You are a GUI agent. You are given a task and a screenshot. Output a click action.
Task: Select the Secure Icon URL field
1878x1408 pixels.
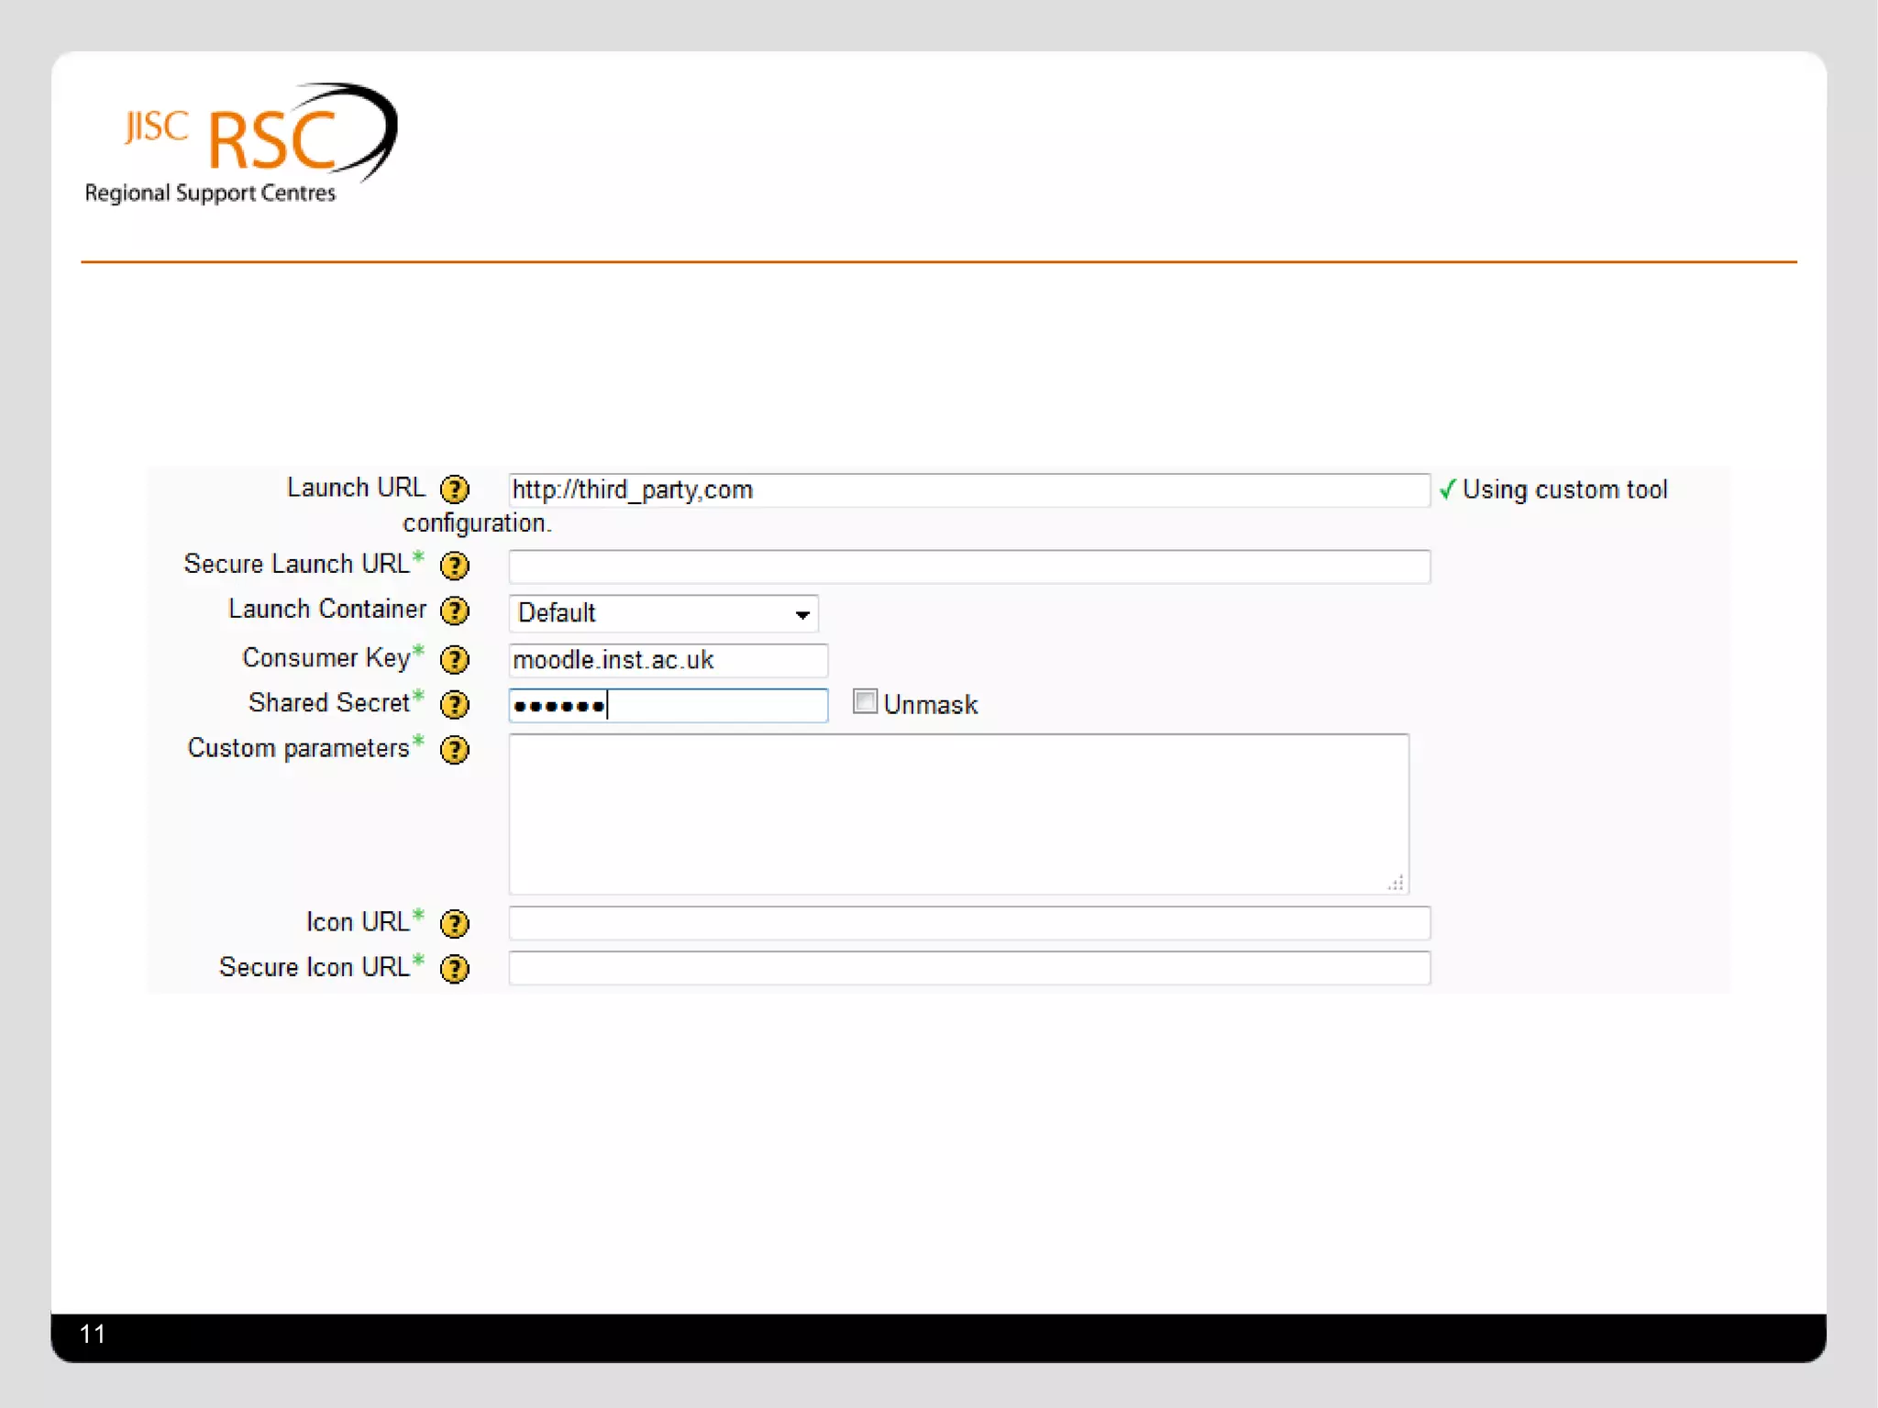click(x=969, y=968)
